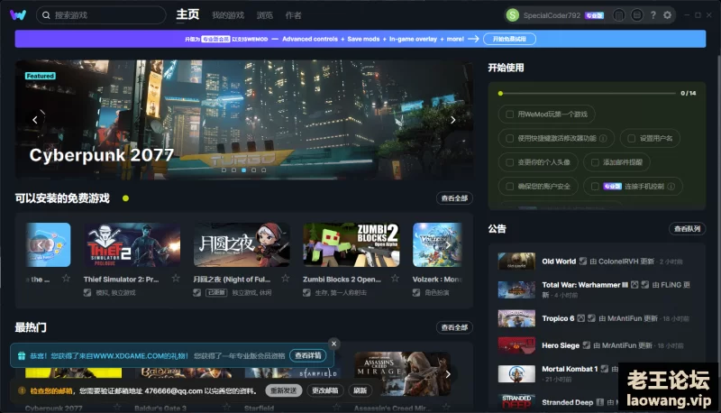This screenshot has width=721, height=413.
Task: Check 变更你的个人头像 task
Action: point(509,162)
